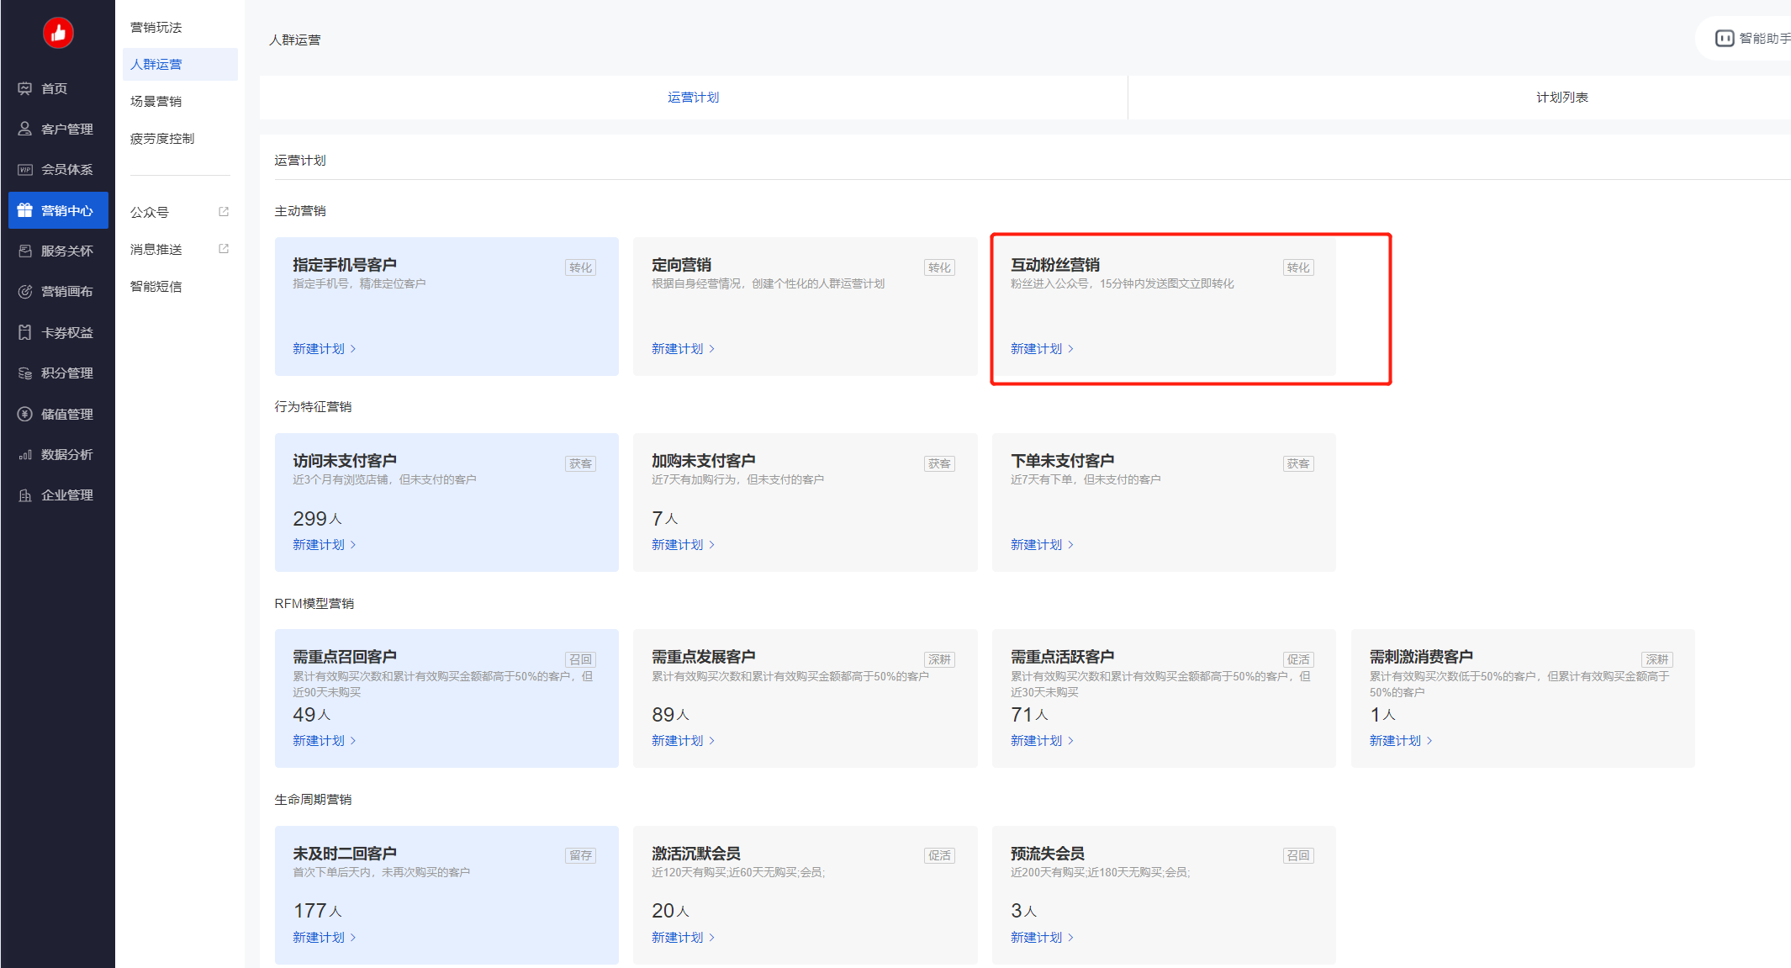
Task: Click the RFM模型营销 section heading
Action: tap(314, 604)
